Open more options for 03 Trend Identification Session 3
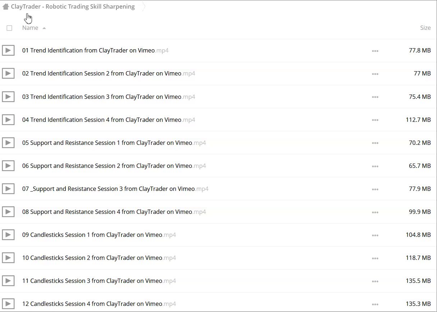 [375, 97]
